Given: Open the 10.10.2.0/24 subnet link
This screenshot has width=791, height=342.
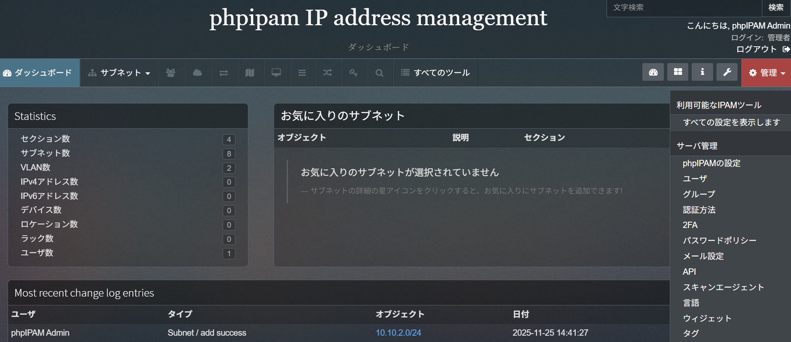Looking at the screenshot, I should pos(398,333).
